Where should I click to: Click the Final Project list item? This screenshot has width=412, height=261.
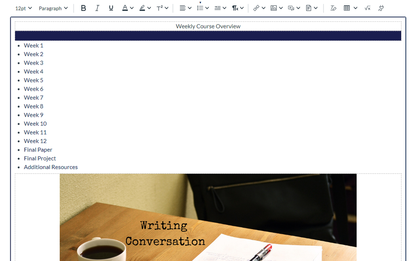tap(40, 158)
